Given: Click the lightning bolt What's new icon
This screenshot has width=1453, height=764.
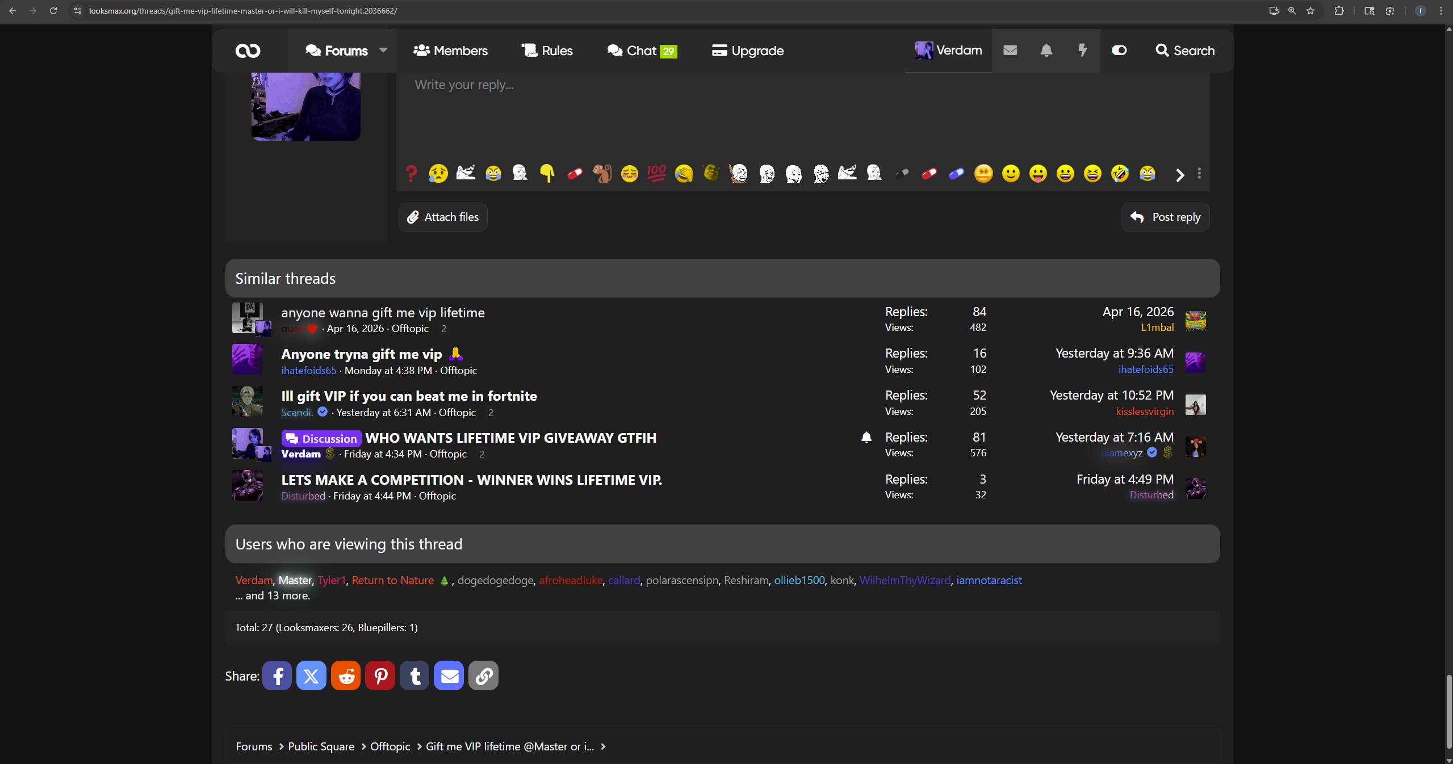Looking at the screenshot, I should [x=1082, y=51].
